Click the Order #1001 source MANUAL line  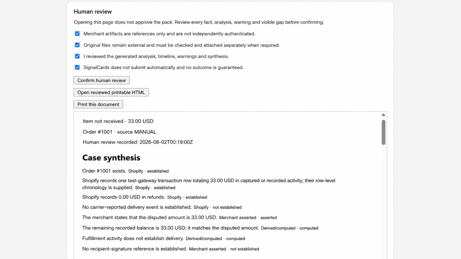pyautogui.click(x=120, y=132)
